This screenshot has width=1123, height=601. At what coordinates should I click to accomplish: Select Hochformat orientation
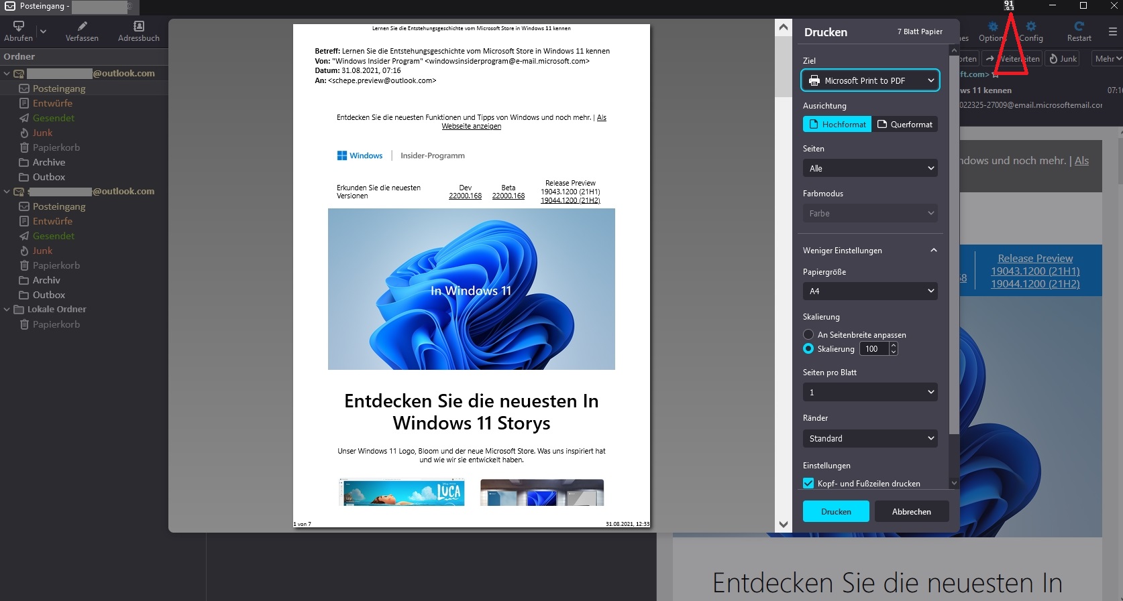[837, 124]
